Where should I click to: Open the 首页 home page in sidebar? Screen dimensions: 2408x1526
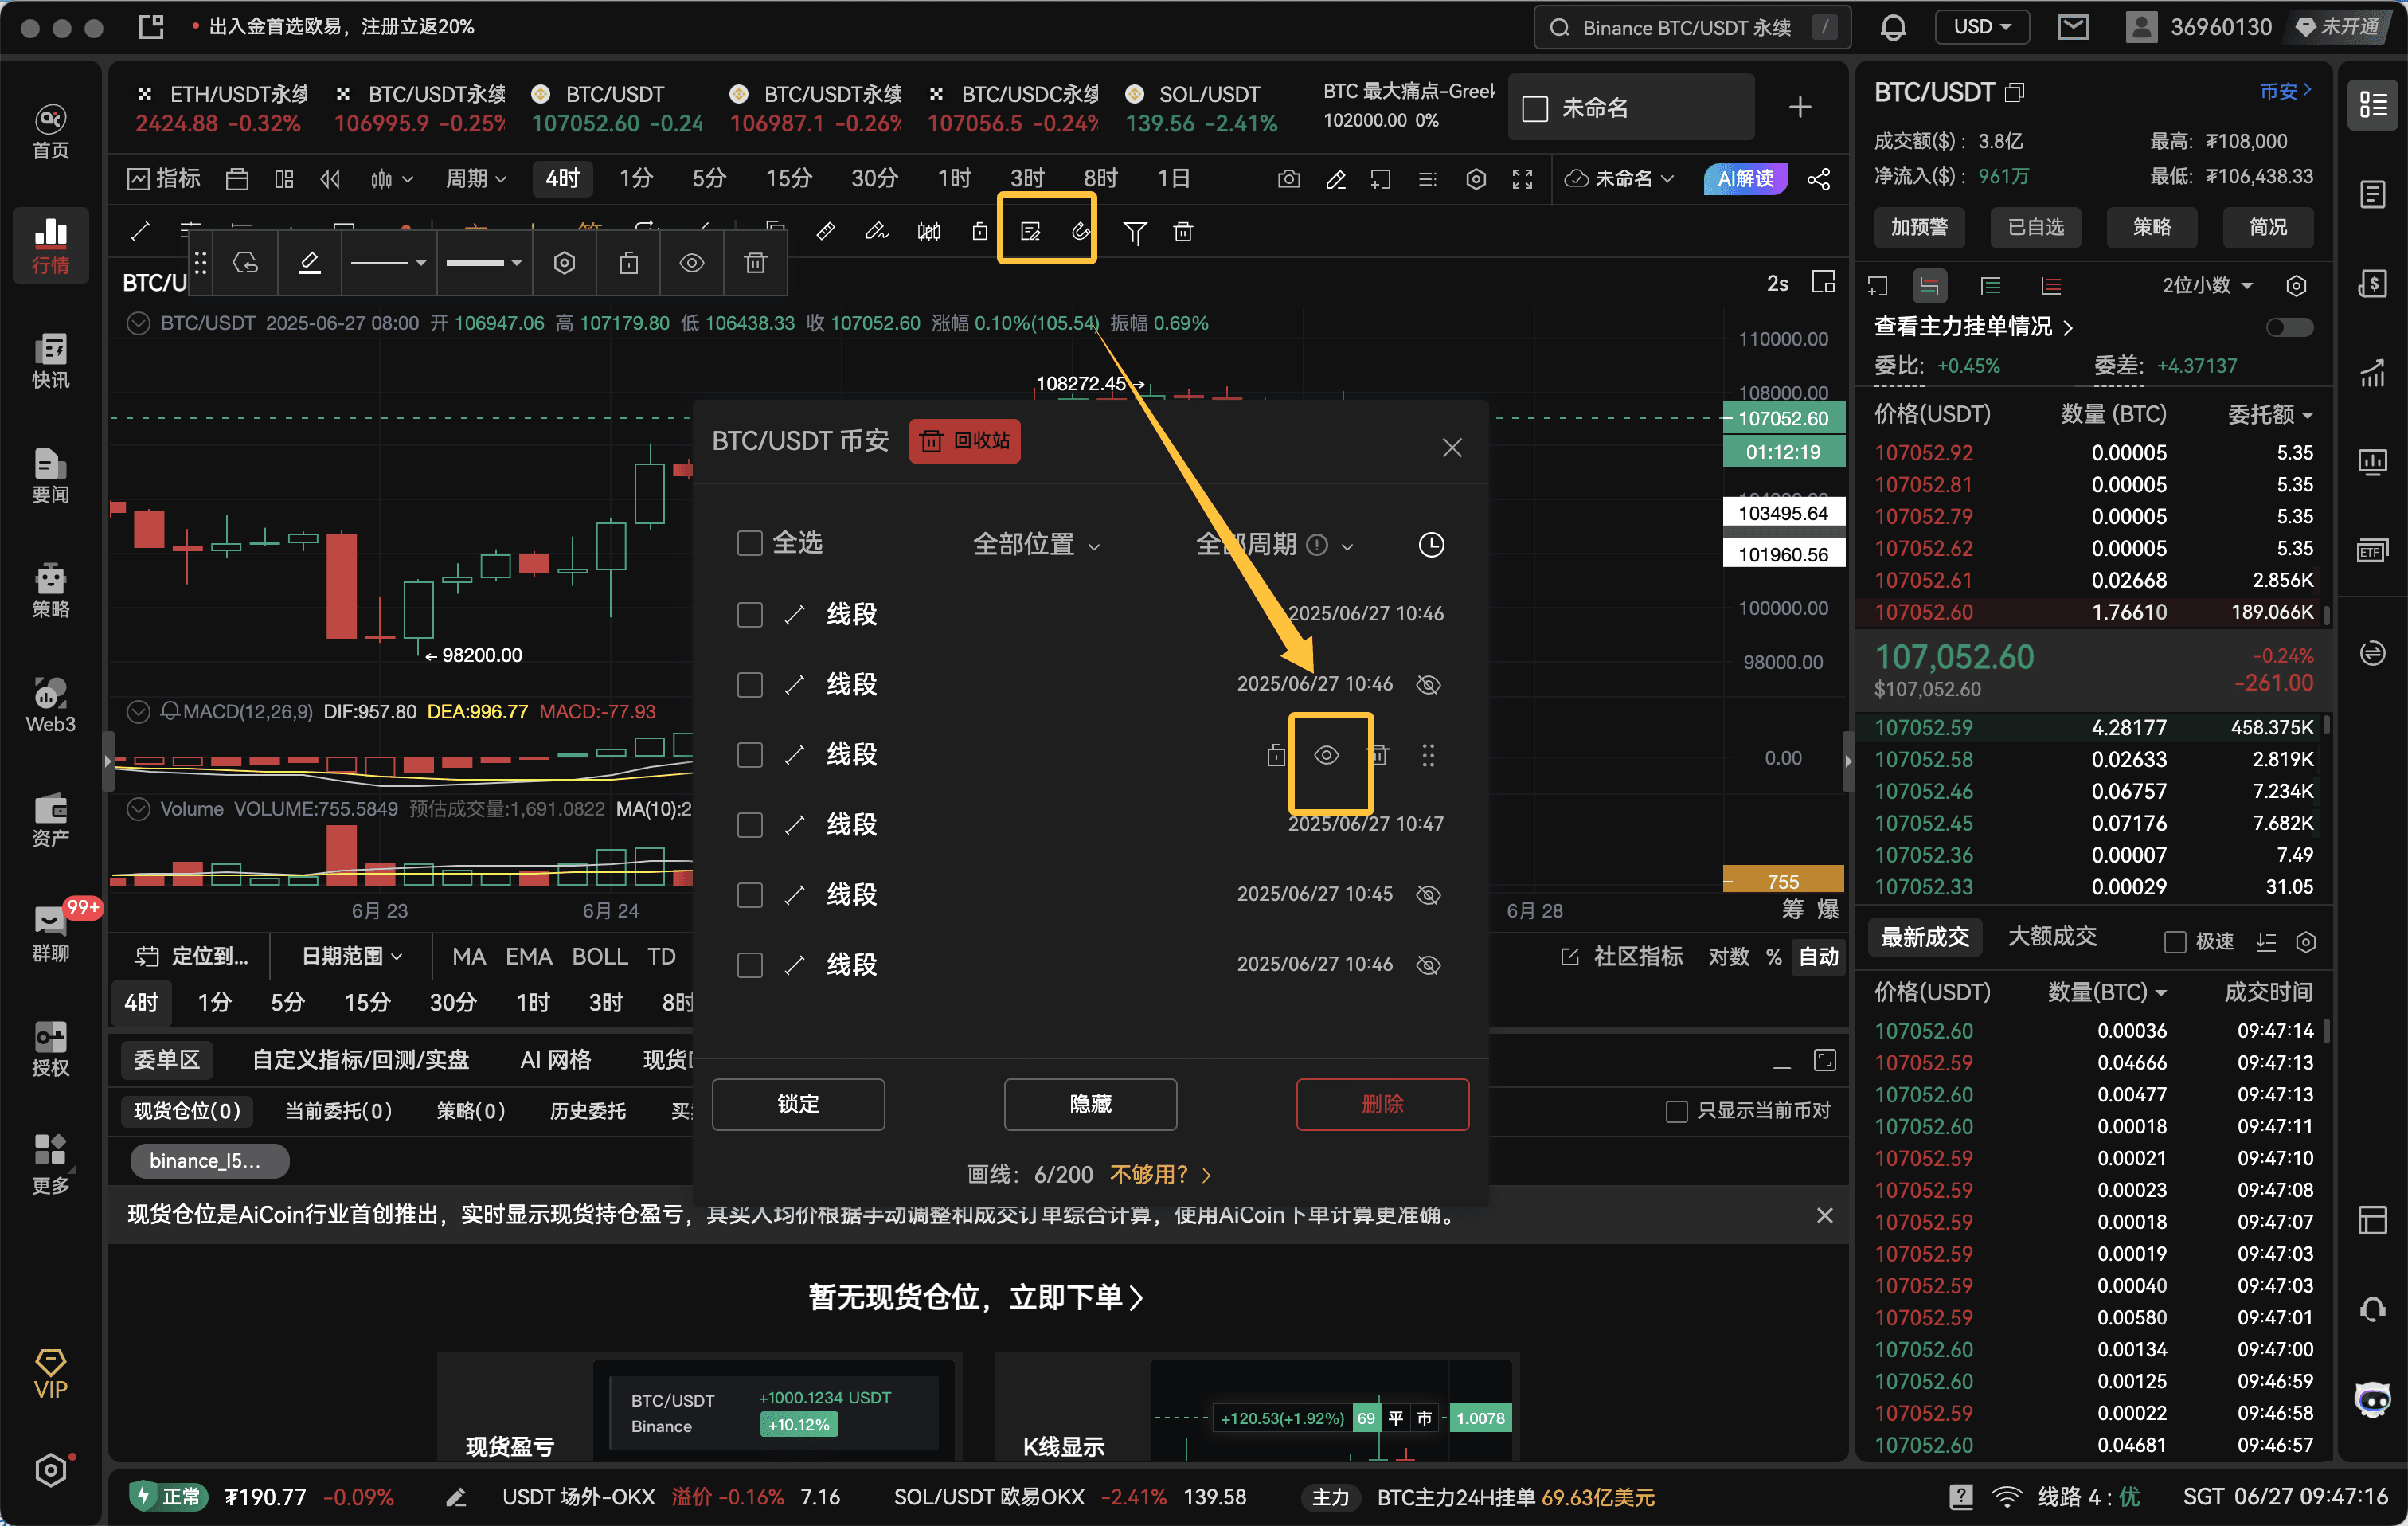50,132
